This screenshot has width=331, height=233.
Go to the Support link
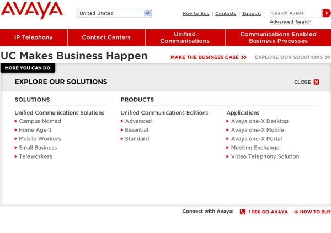pos(252,13)
